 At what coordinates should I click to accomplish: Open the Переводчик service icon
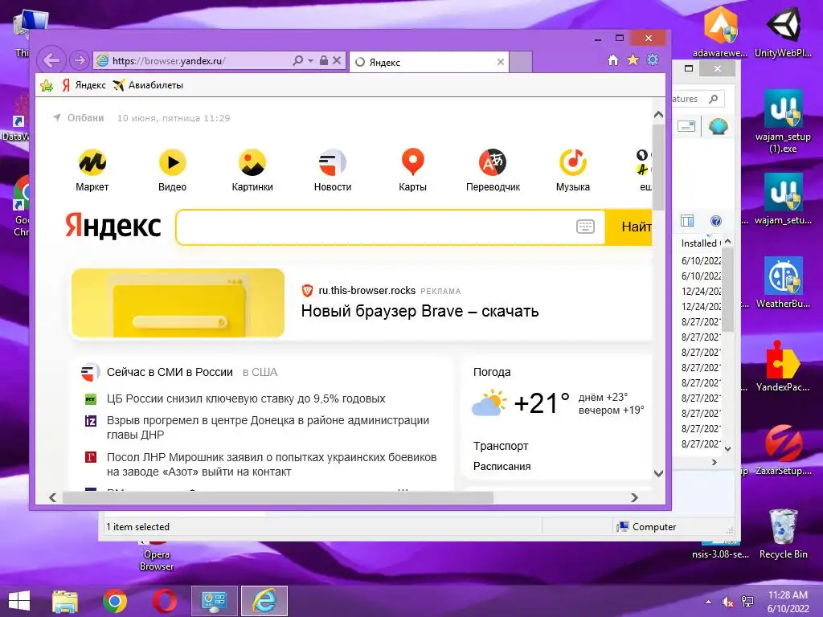[x=493, y=162]
